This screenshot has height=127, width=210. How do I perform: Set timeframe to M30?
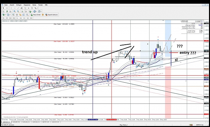pyautogui.click(x=14, y=18)
